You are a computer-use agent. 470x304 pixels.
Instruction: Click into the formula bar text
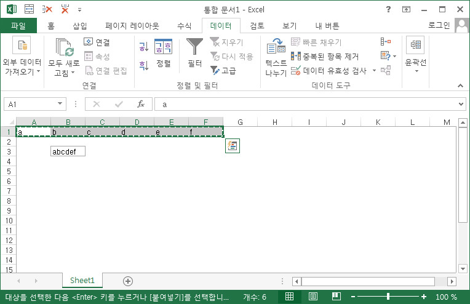pos(306,104)
